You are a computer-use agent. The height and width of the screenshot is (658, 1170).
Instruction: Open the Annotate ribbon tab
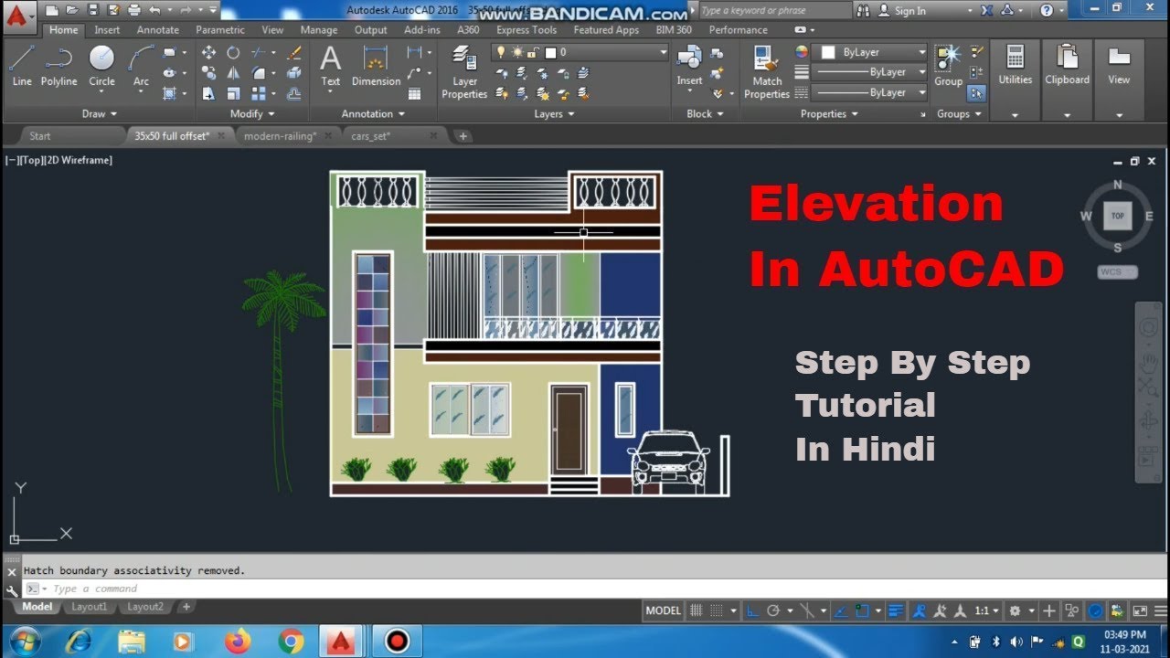[158, 30]
